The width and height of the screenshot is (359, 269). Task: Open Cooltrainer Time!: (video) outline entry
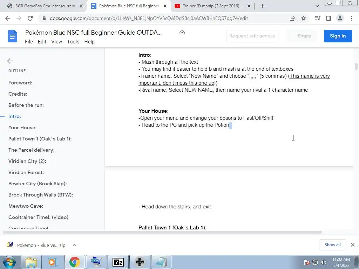pyautogui.click(x=39, y=217)
